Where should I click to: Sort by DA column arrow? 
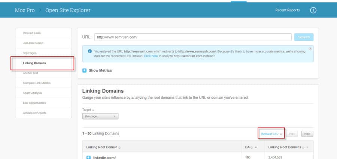coord(256,147)
